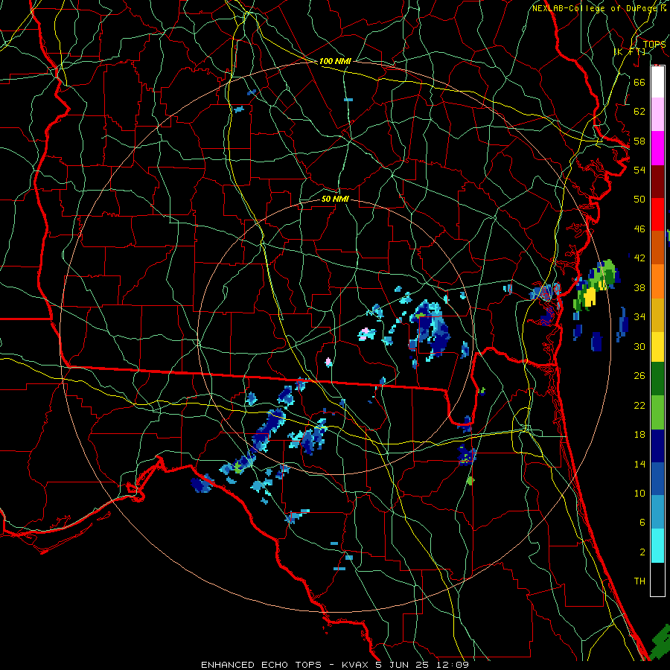Image resolution: width=670 pixels, height=670 pixels.
Task: Click the "5 JUN 25" date text
Action: click(403, 665)
